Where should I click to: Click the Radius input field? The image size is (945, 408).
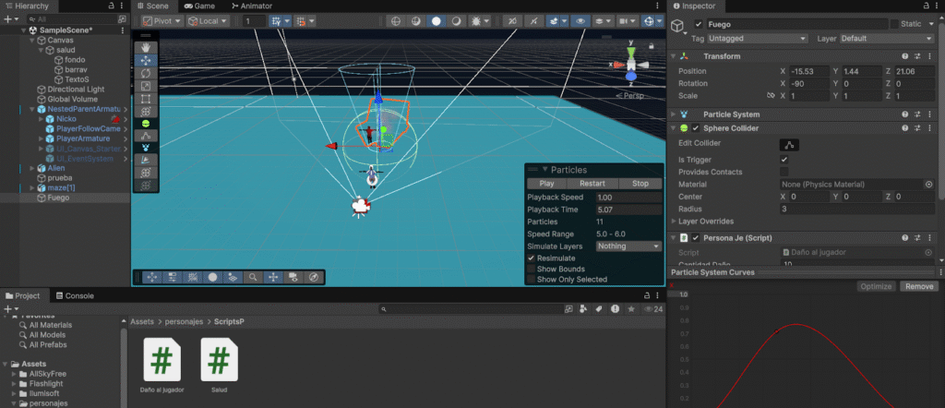856,210
